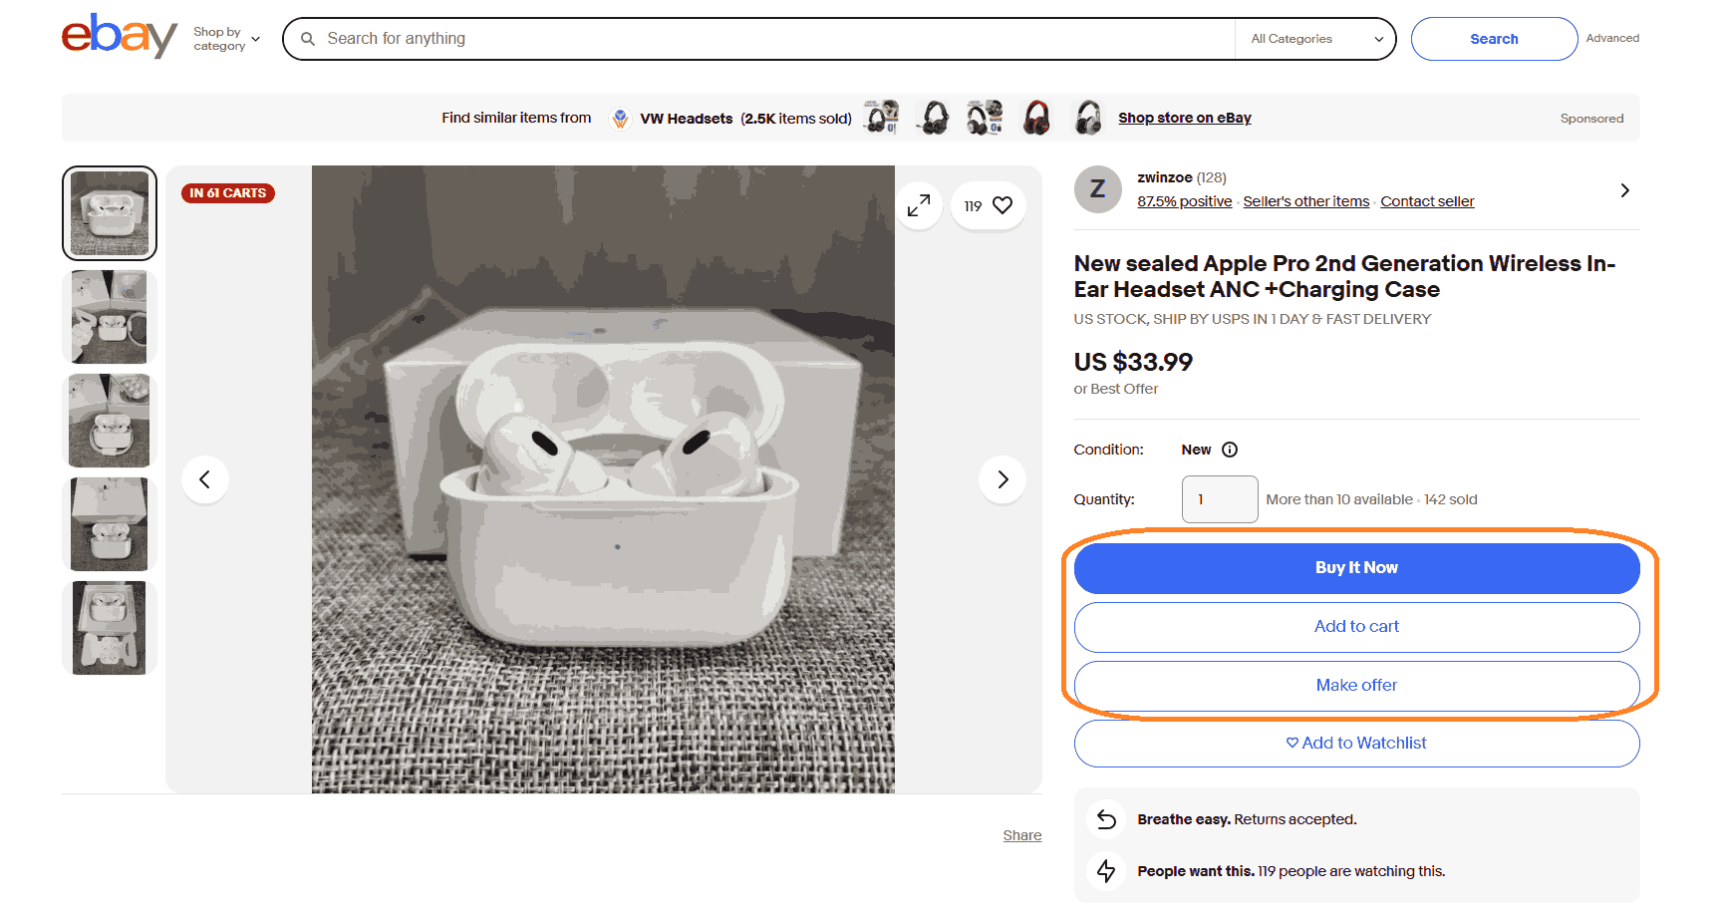
Task: Click the 119 watchers heart button
Action: click(x=989, y=205)
